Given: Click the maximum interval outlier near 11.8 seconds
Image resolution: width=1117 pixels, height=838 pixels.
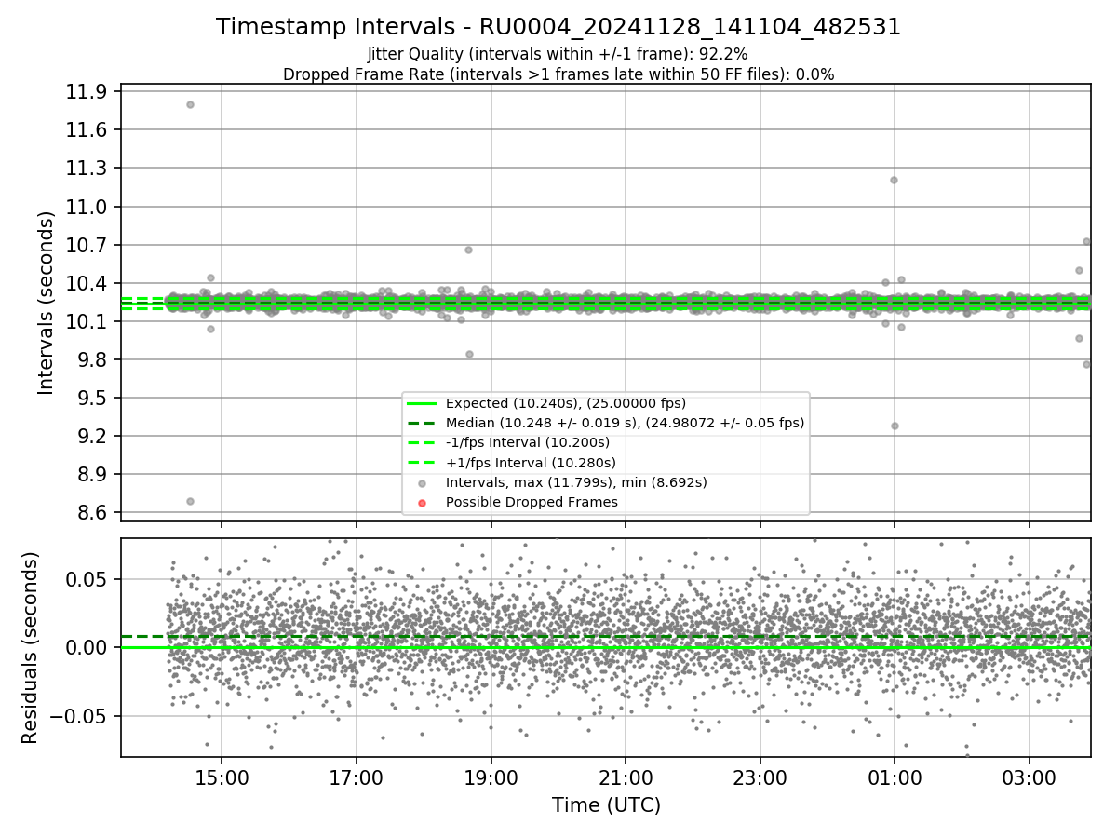Looking at the screenshot, I should click(190, 104).
